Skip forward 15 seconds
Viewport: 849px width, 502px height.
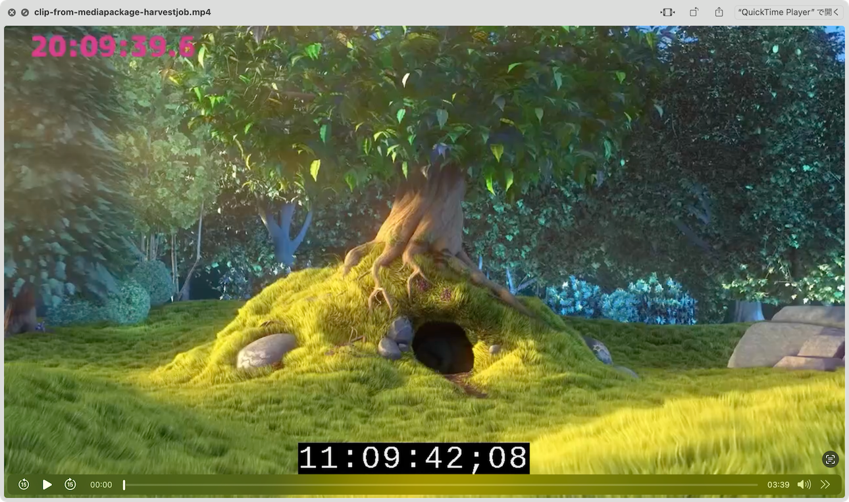[x=70, y=484]
